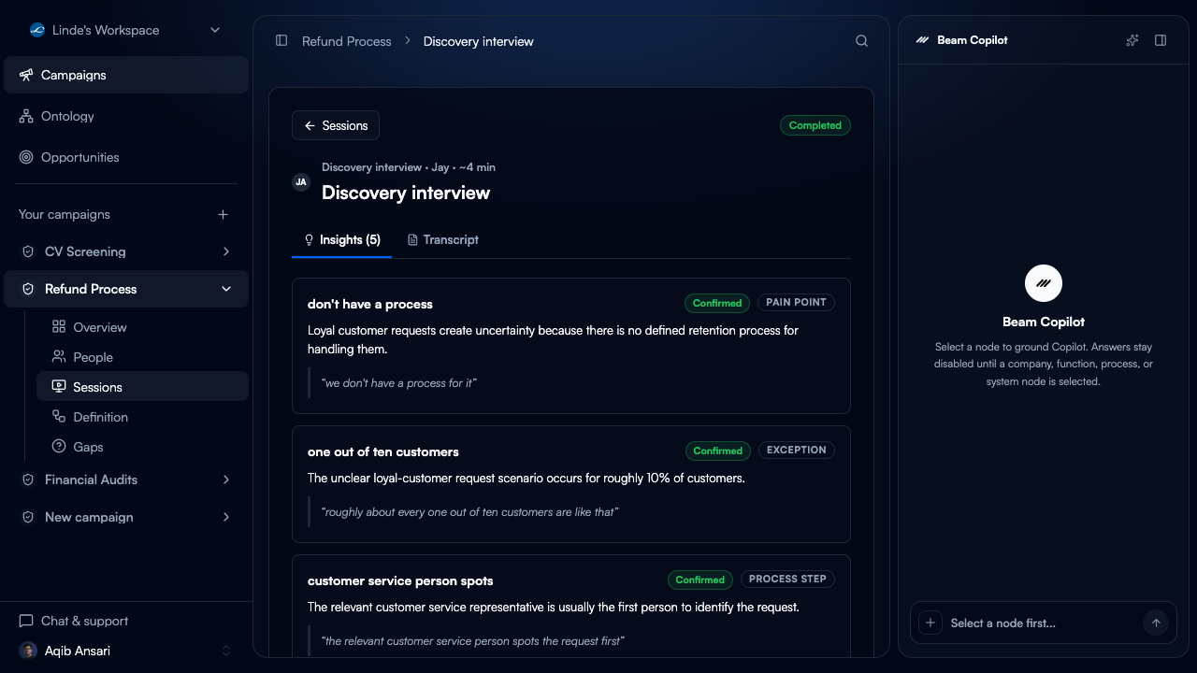Open search with magnifier icon
This screenshot has width=1197, height=673.
(862, 40)
